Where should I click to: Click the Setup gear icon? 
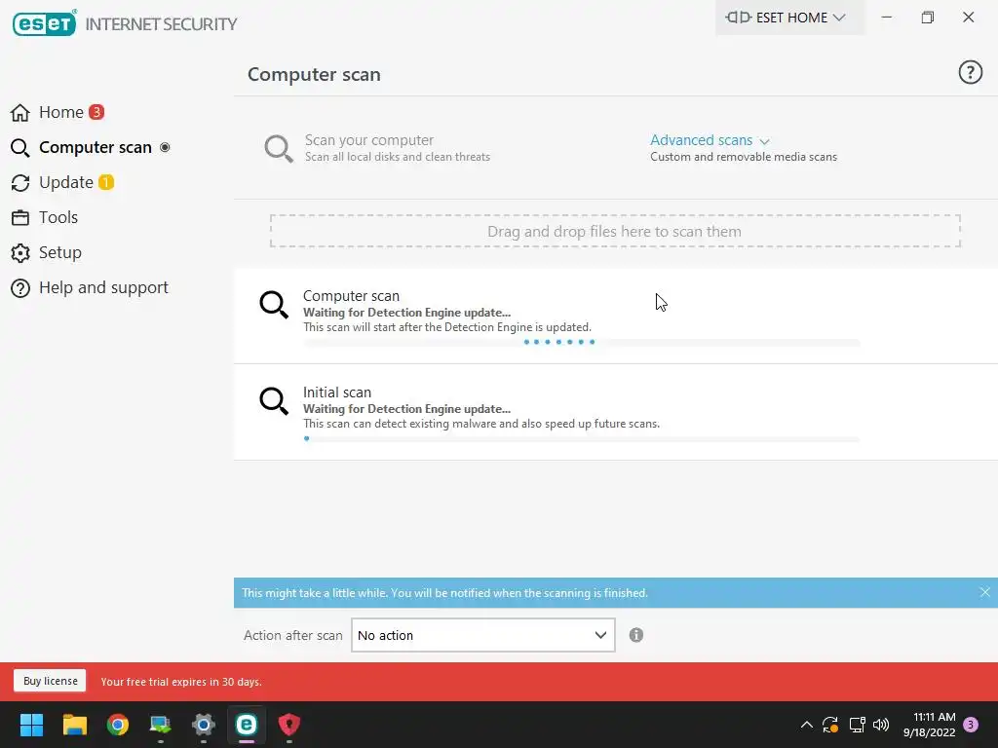pyautogui.click(x=19, y=252)
